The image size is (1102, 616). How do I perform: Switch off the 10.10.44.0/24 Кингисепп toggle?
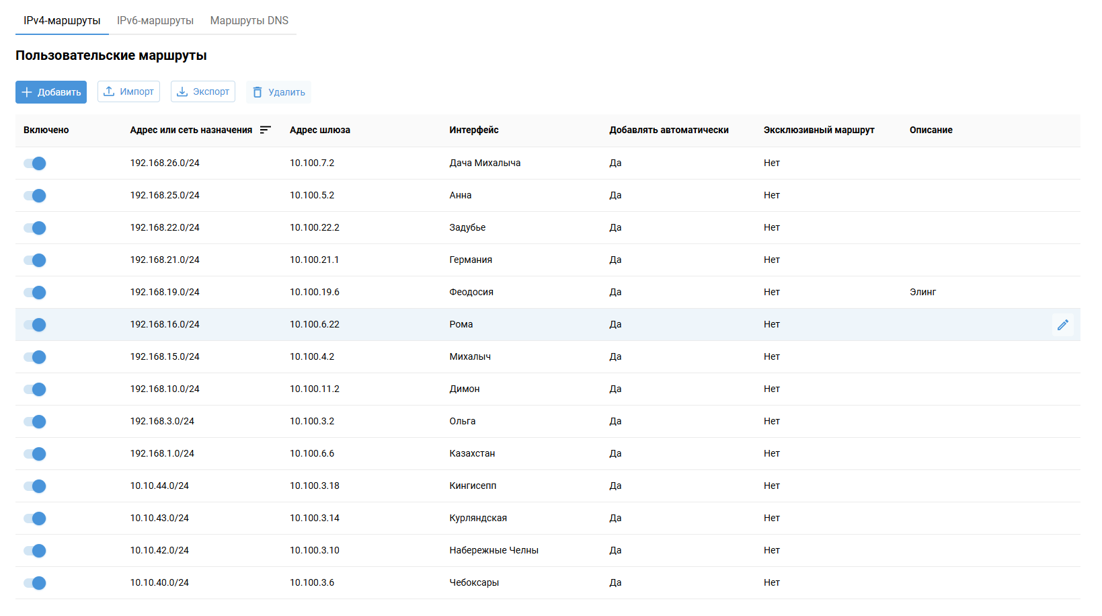click(35, 486)
